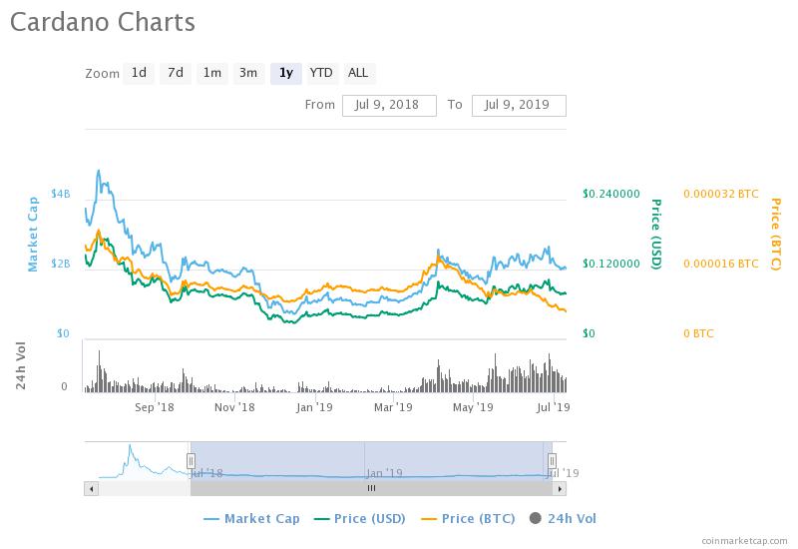Show ALL time range
This screenshot has width=798, height=549.
[x=358, y=73]
